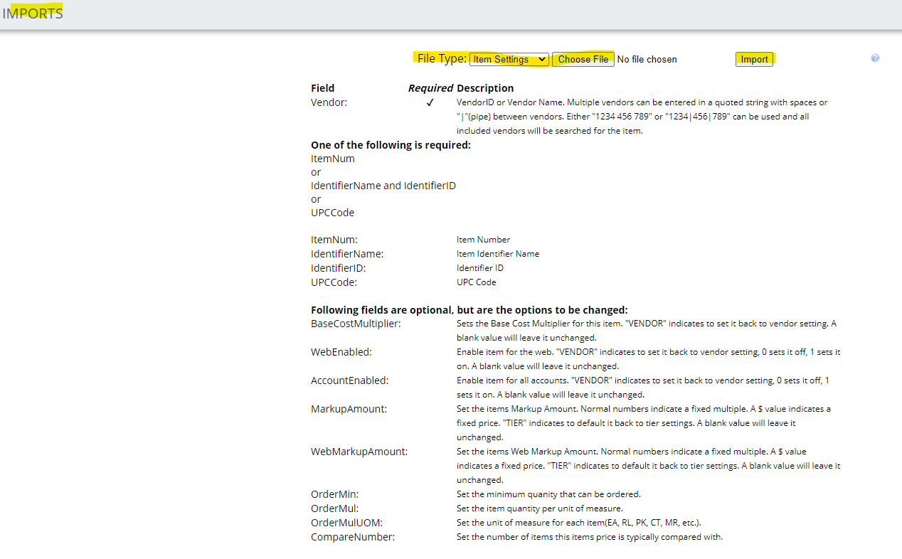Click the 'No file chosen' text
Image resolution: width=902 pixels, height=559 pixels.
(x=647, y=60)
